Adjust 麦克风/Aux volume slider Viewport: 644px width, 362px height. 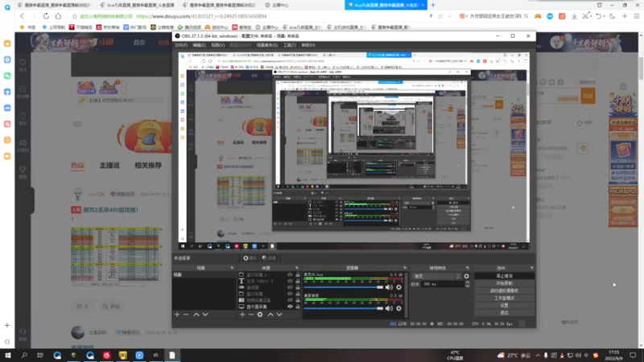coord(344,287)
